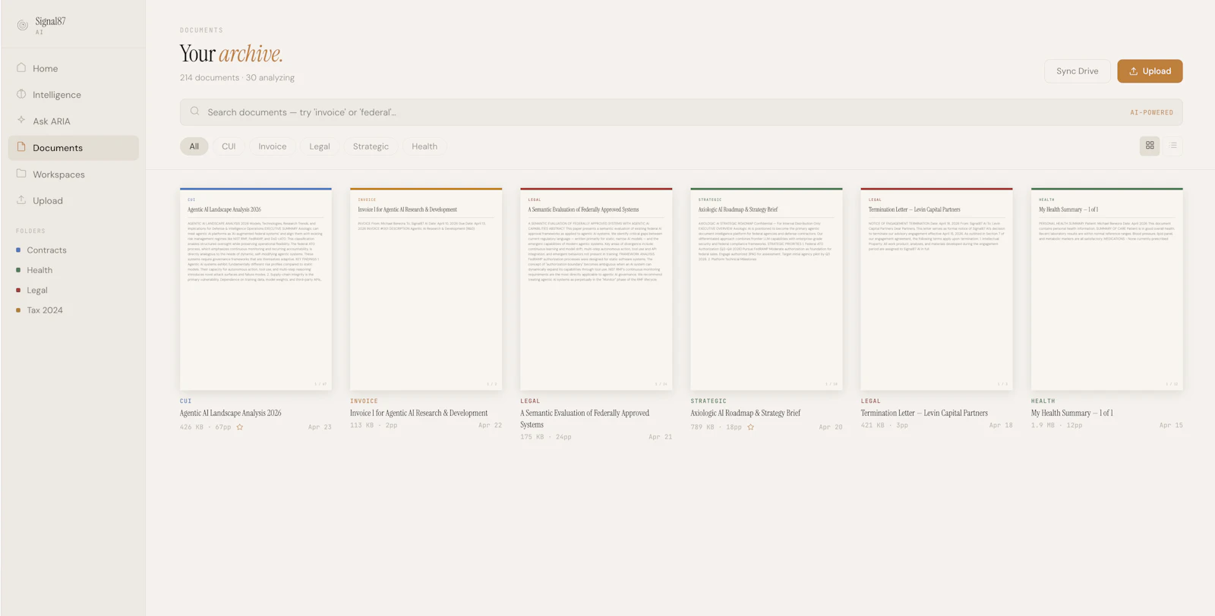Click the blue Contracts folder dot
The height and width of the screenshot is (616, 1215).
[x=18, y=250]
